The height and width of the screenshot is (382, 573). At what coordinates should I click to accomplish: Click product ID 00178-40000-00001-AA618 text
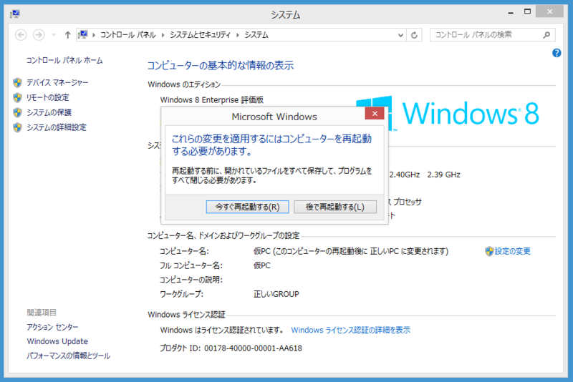tap(253, 348)
